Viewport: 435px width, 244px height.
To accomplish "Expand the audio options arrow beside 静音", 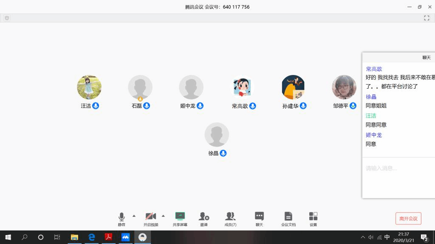I will 134,216.
